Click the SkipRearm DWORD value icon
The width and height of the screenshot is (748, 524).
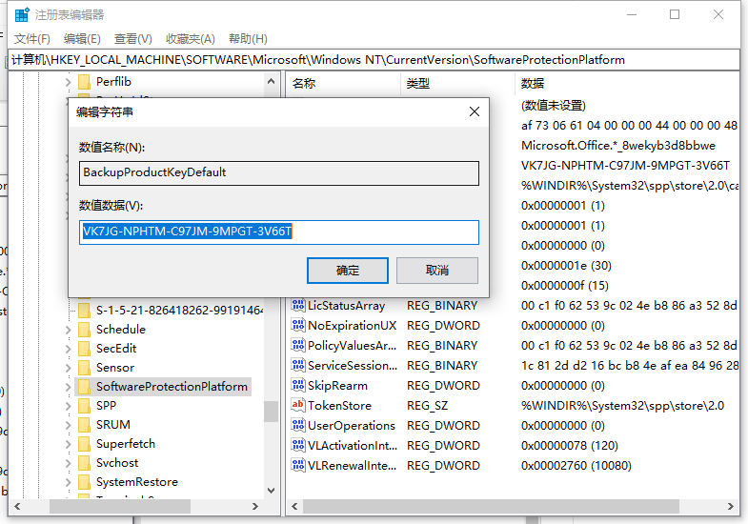coord(297,386)
